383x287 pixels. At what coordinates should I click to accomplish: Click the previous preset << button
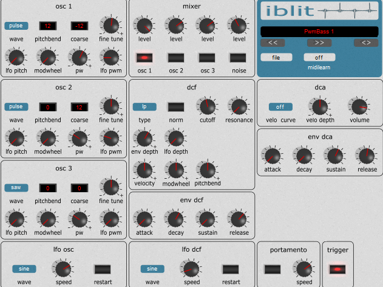point(273,43)
